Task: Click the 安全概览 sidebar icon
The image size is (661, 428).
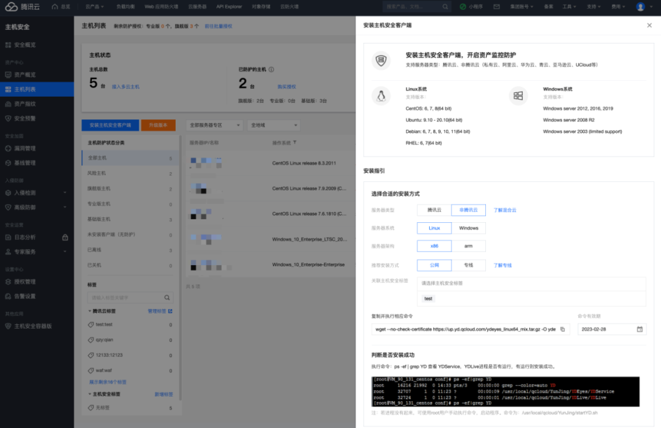Action: click(x=8, y=45)
